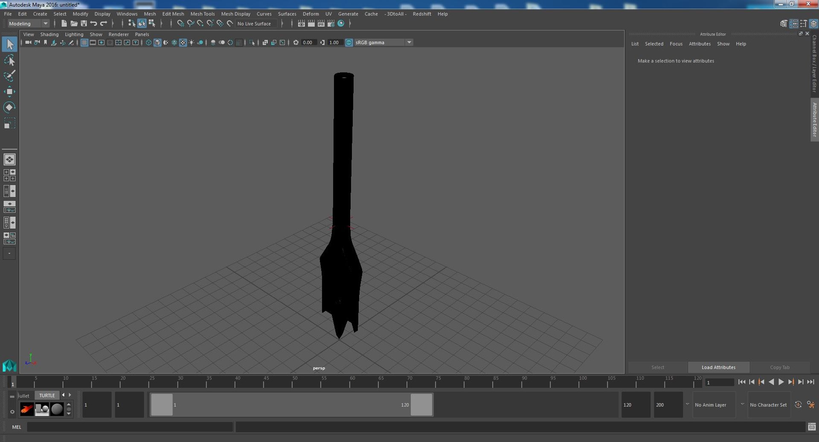819x442 pixels.
Task: Click frame 60 on the time slider
Action: click(x=350, y=382)
